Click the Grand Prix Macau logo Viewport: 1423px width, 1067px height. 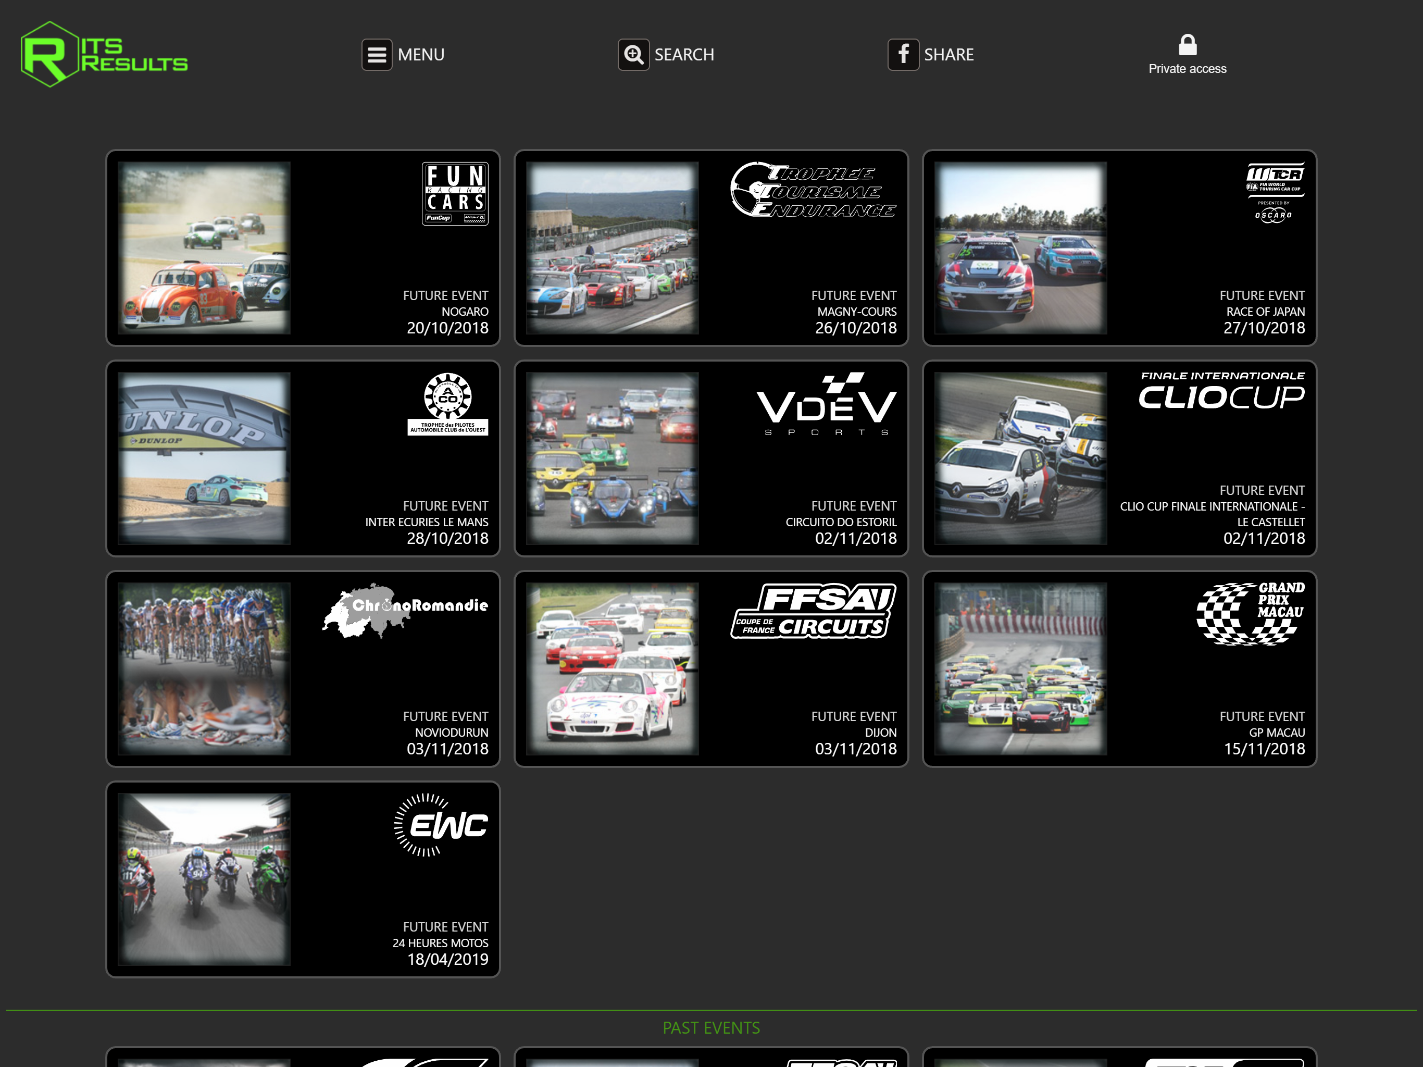tap(1250, 613)
